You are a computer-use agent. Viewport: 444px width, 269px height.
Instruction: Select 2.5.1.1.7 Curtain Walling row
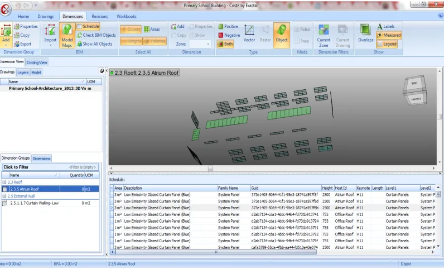pos(50,203)
